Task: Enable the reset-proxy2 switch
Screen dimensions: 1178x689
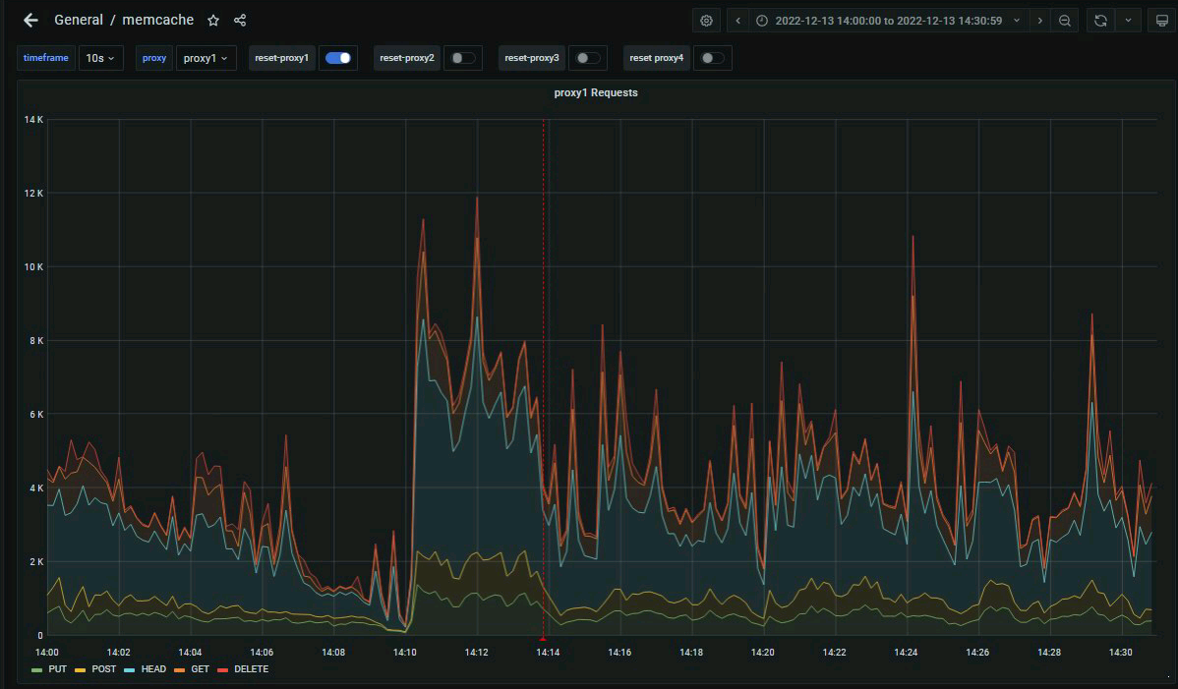Action: point(462,58)
